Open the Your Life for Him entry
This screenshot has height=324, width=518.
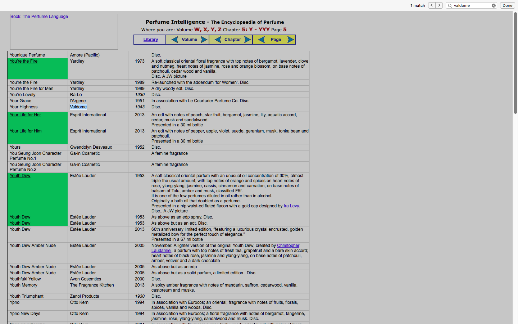25,131
